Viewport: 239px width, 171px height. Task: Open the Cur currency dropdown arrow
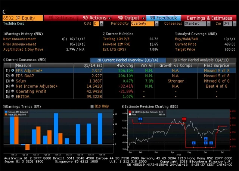click(x=235, y=24)
